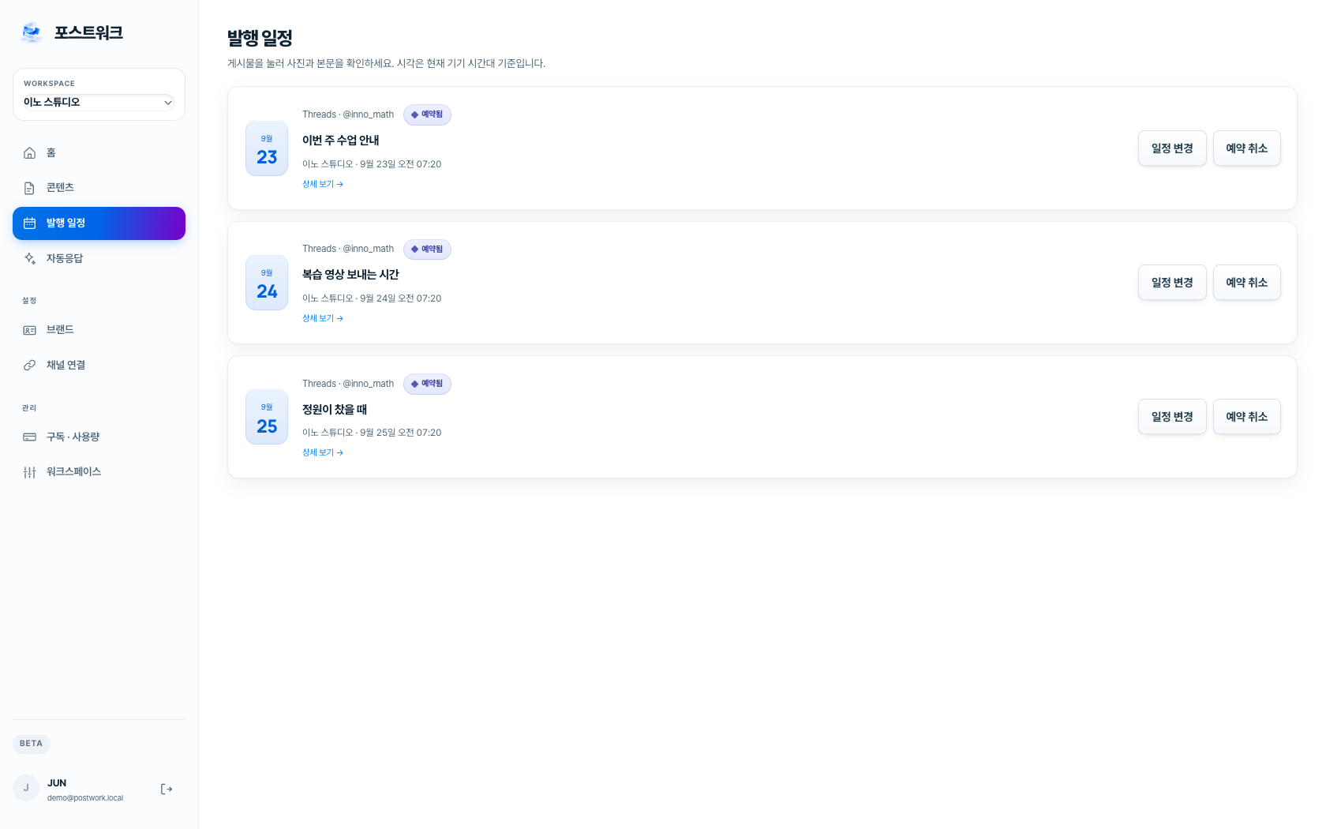The width and height of the screenshot is (1326, 829).
Task: Open 상세 보기 for 복습 영상 보내는 시간
Action: (x=323, y=318)
